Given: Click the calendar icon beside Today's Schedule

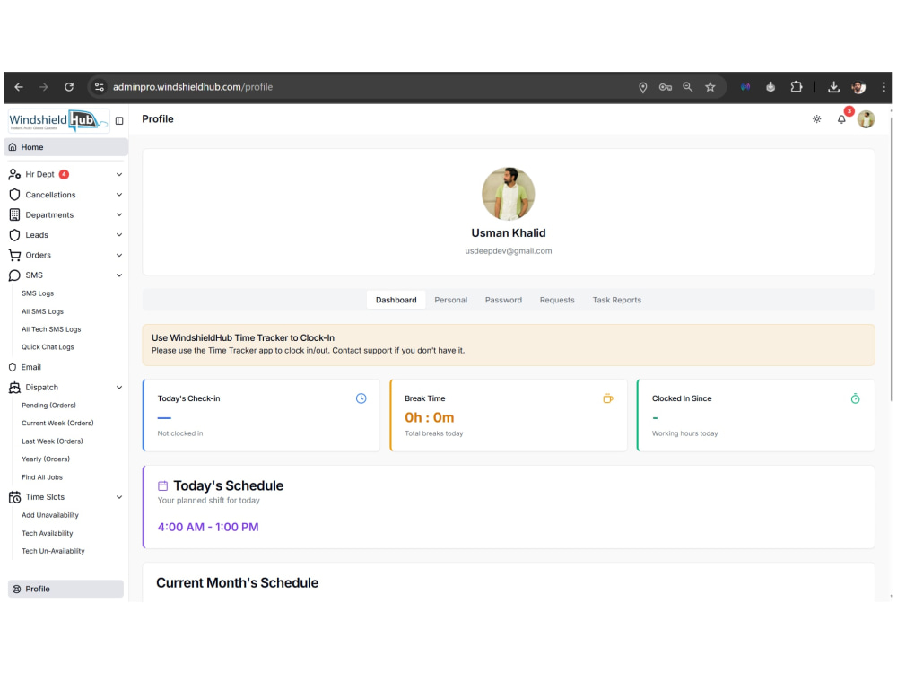Looking at the screenshot, I should click(x=162, y=485).
